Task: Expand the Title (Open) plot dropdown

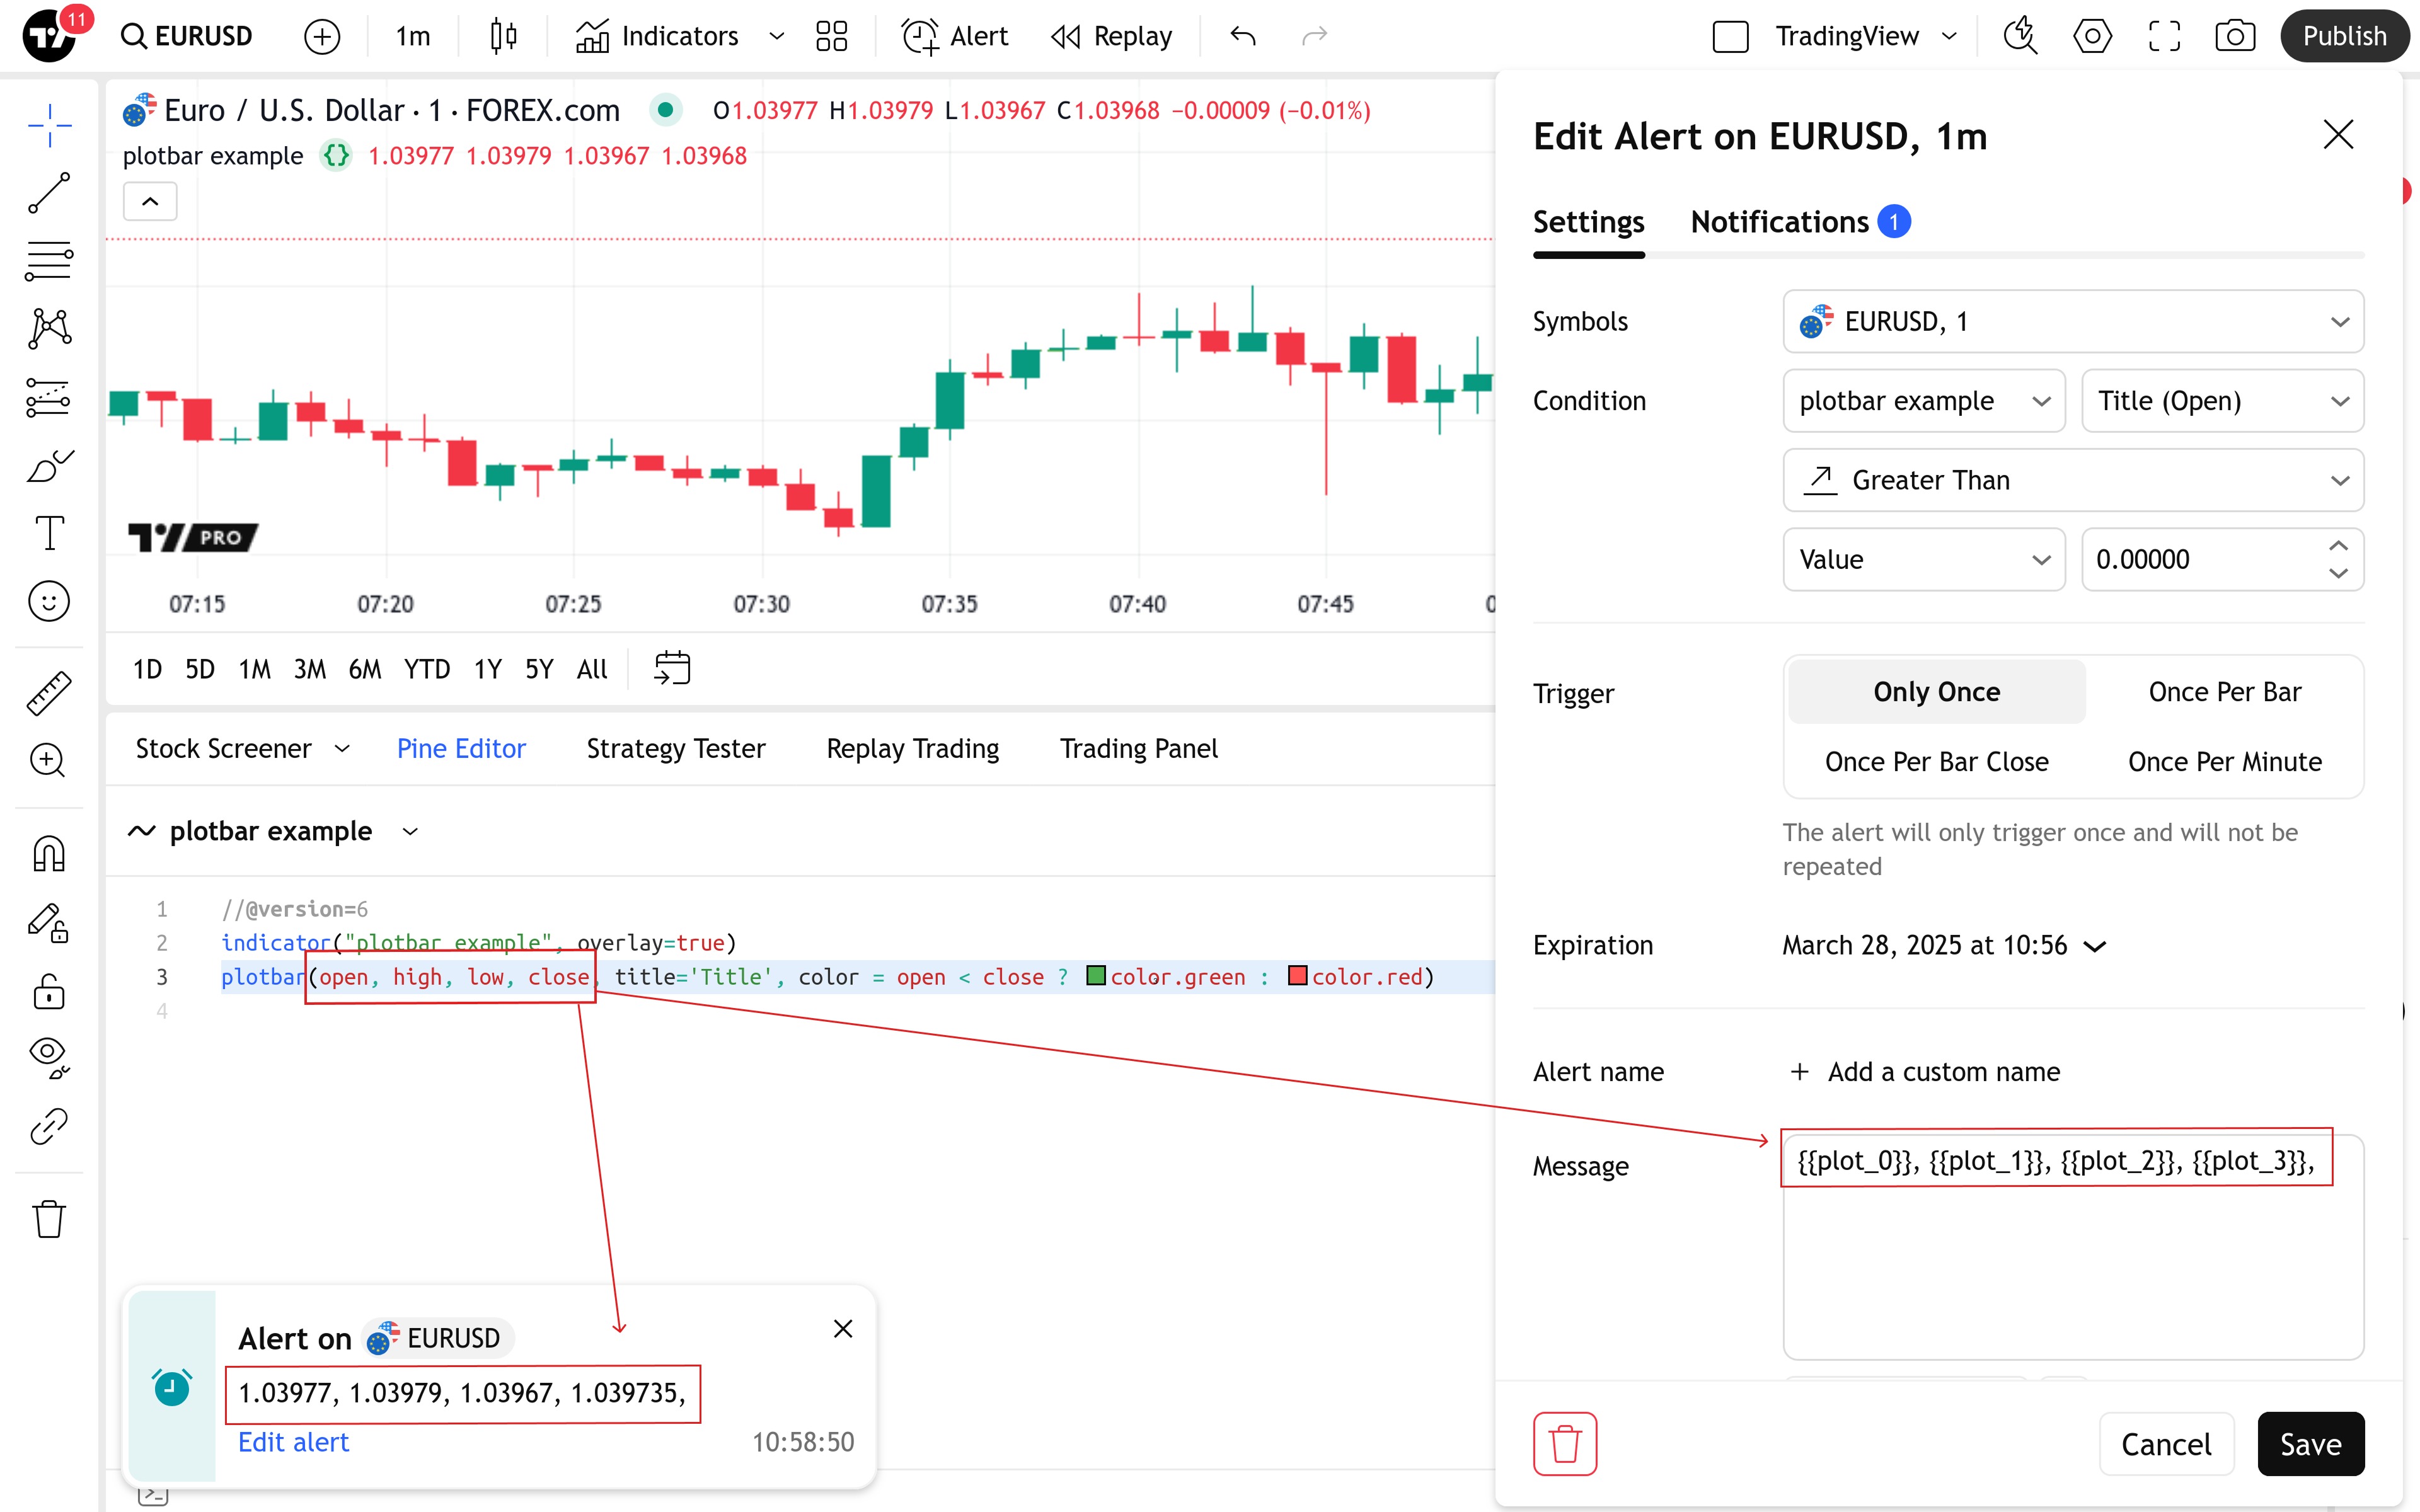Action: (2222, 401)
